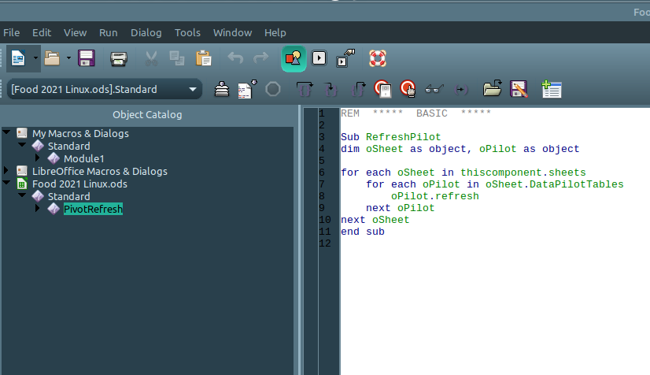Click the Compile icon in the macro toolbar
Image resolution: width=650 pixels, height=375 pixels.
(223, 89)
